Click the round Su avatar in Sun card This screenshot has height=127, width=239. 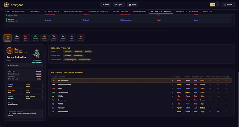(x=10, y=51)
